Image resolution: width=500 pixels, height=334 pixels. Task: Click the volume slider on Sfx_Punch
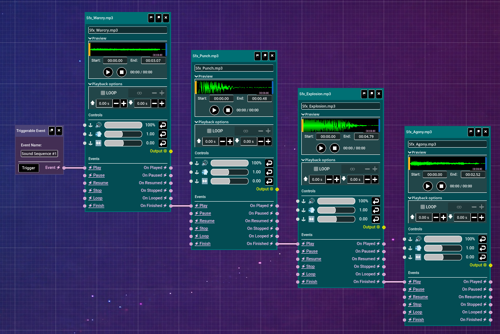tap(229, 163)
